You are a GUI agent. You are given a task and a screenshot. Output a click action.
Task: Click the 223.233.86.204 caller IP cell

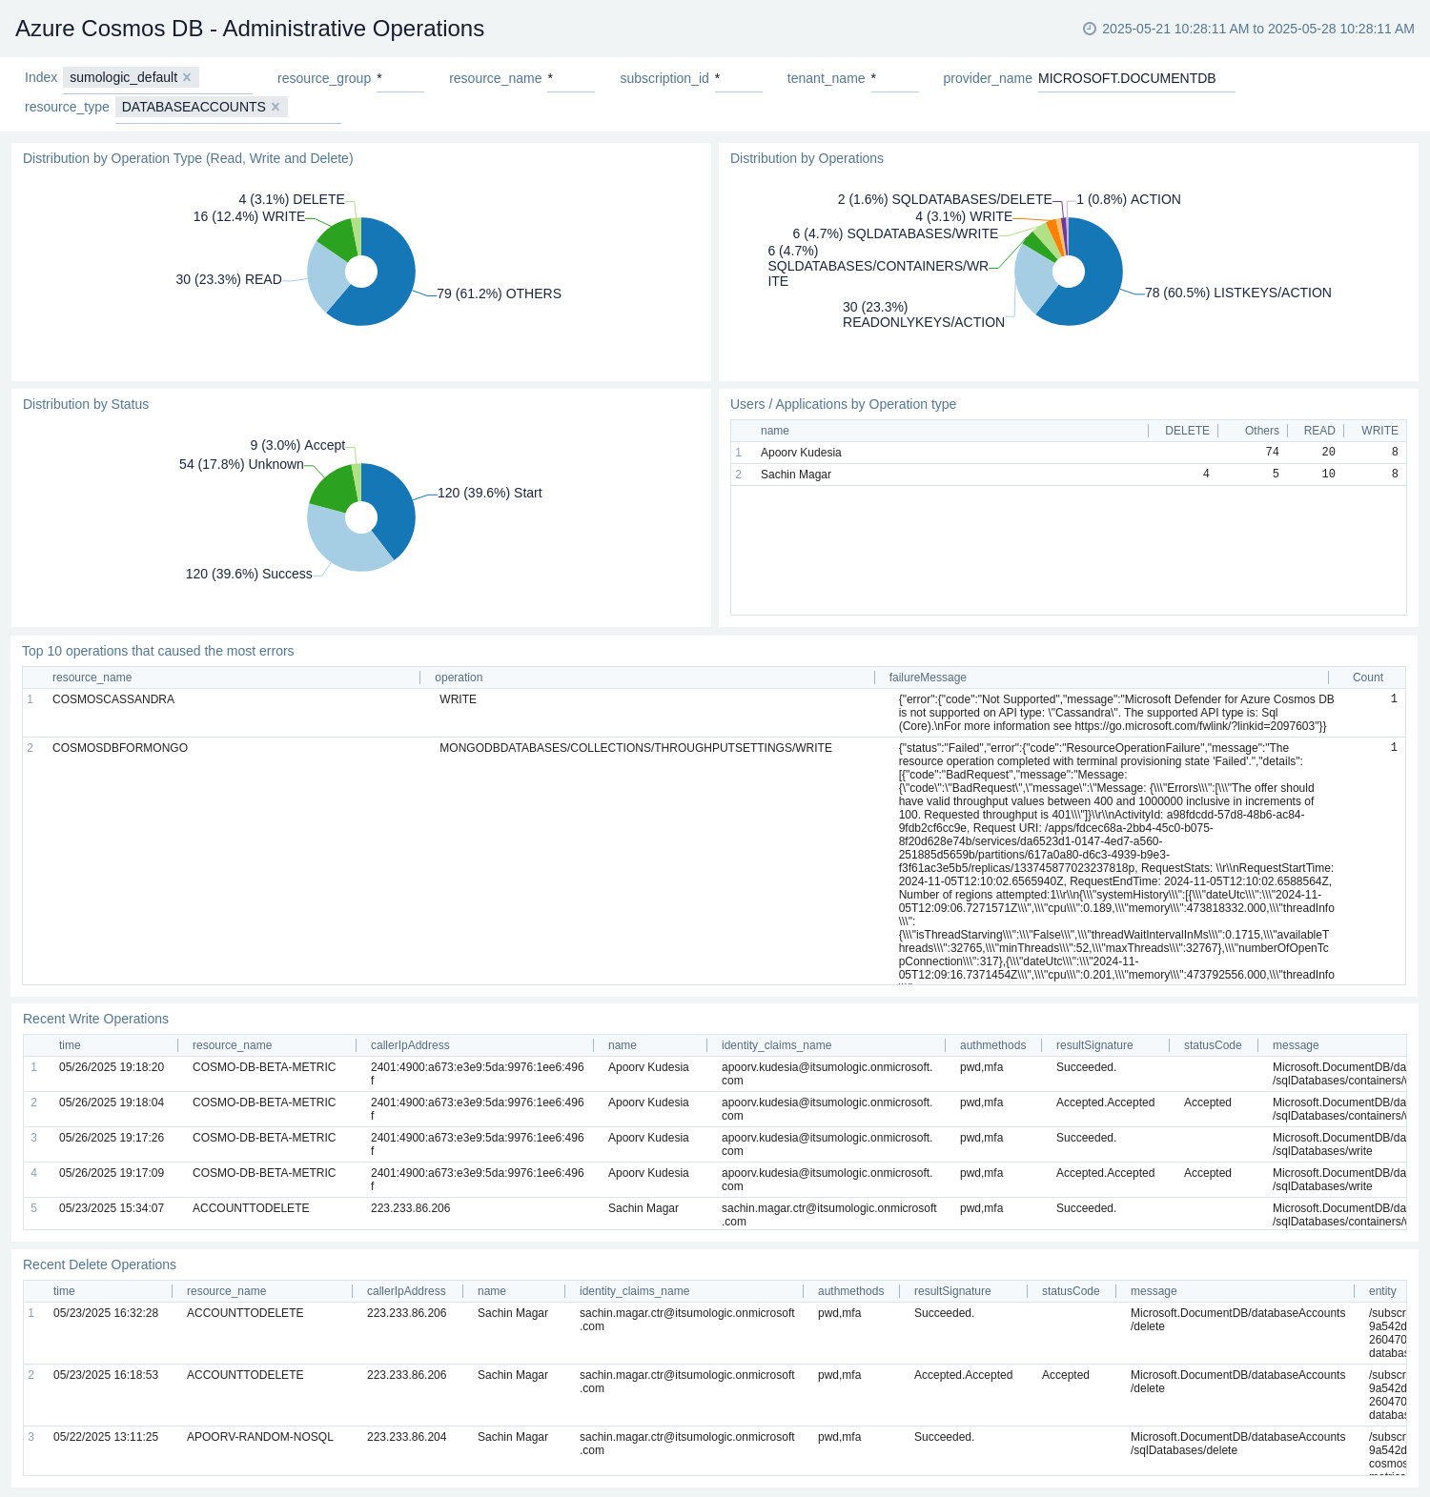click(406, 1437)
